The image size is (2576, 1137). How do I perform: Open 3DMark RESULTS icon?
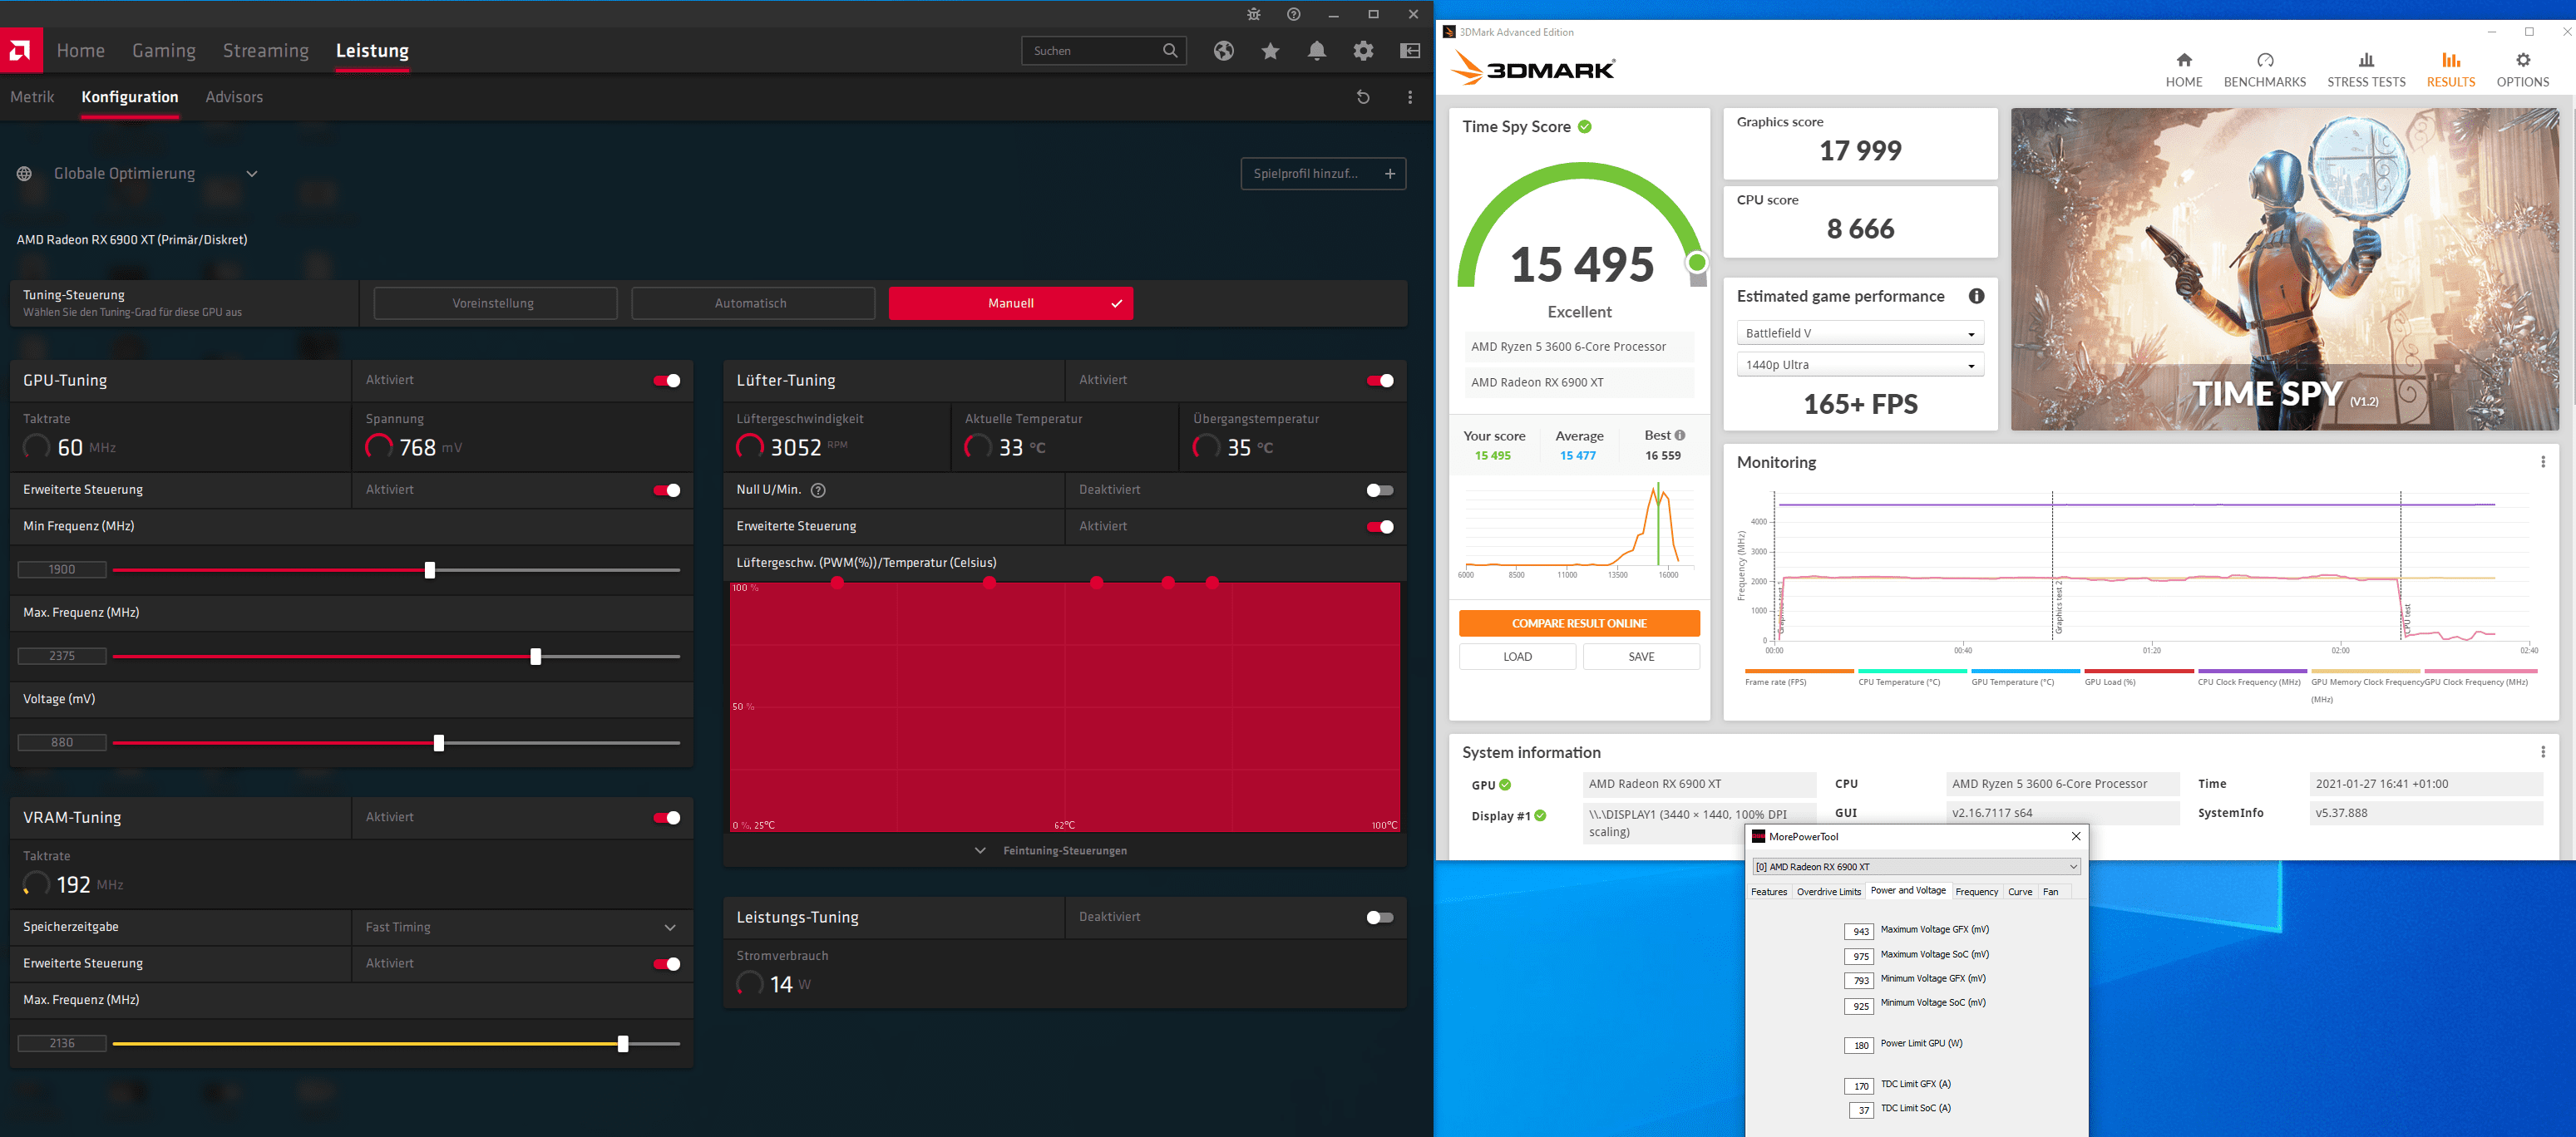(x=2450, y=61)
